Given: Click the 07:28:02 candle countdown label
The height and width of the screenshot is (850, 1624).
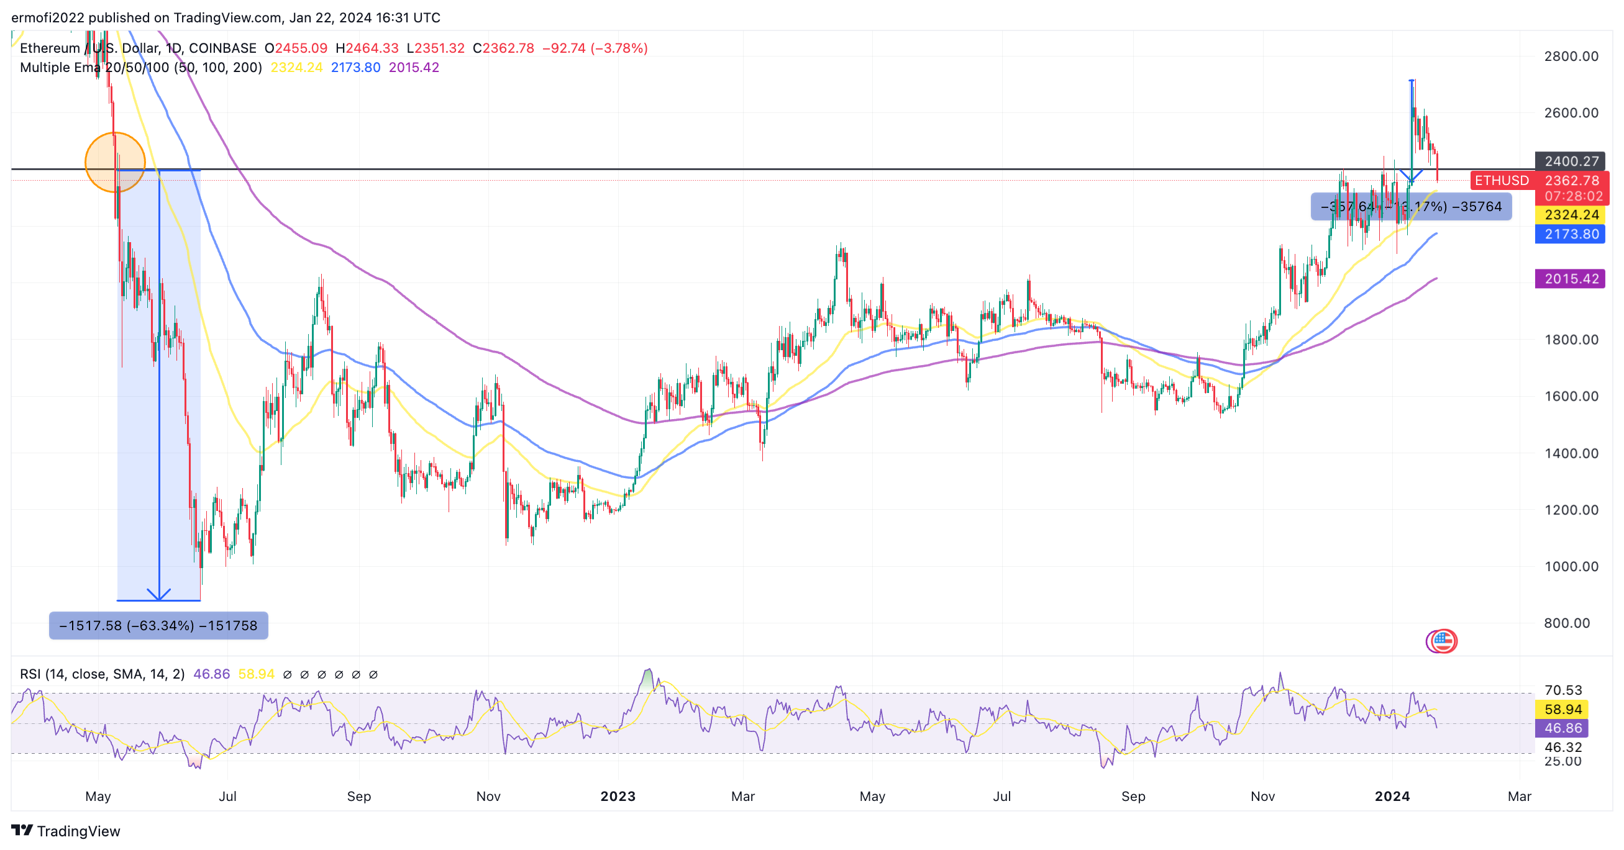Looking at the screenshot, I should [1573, 197].
